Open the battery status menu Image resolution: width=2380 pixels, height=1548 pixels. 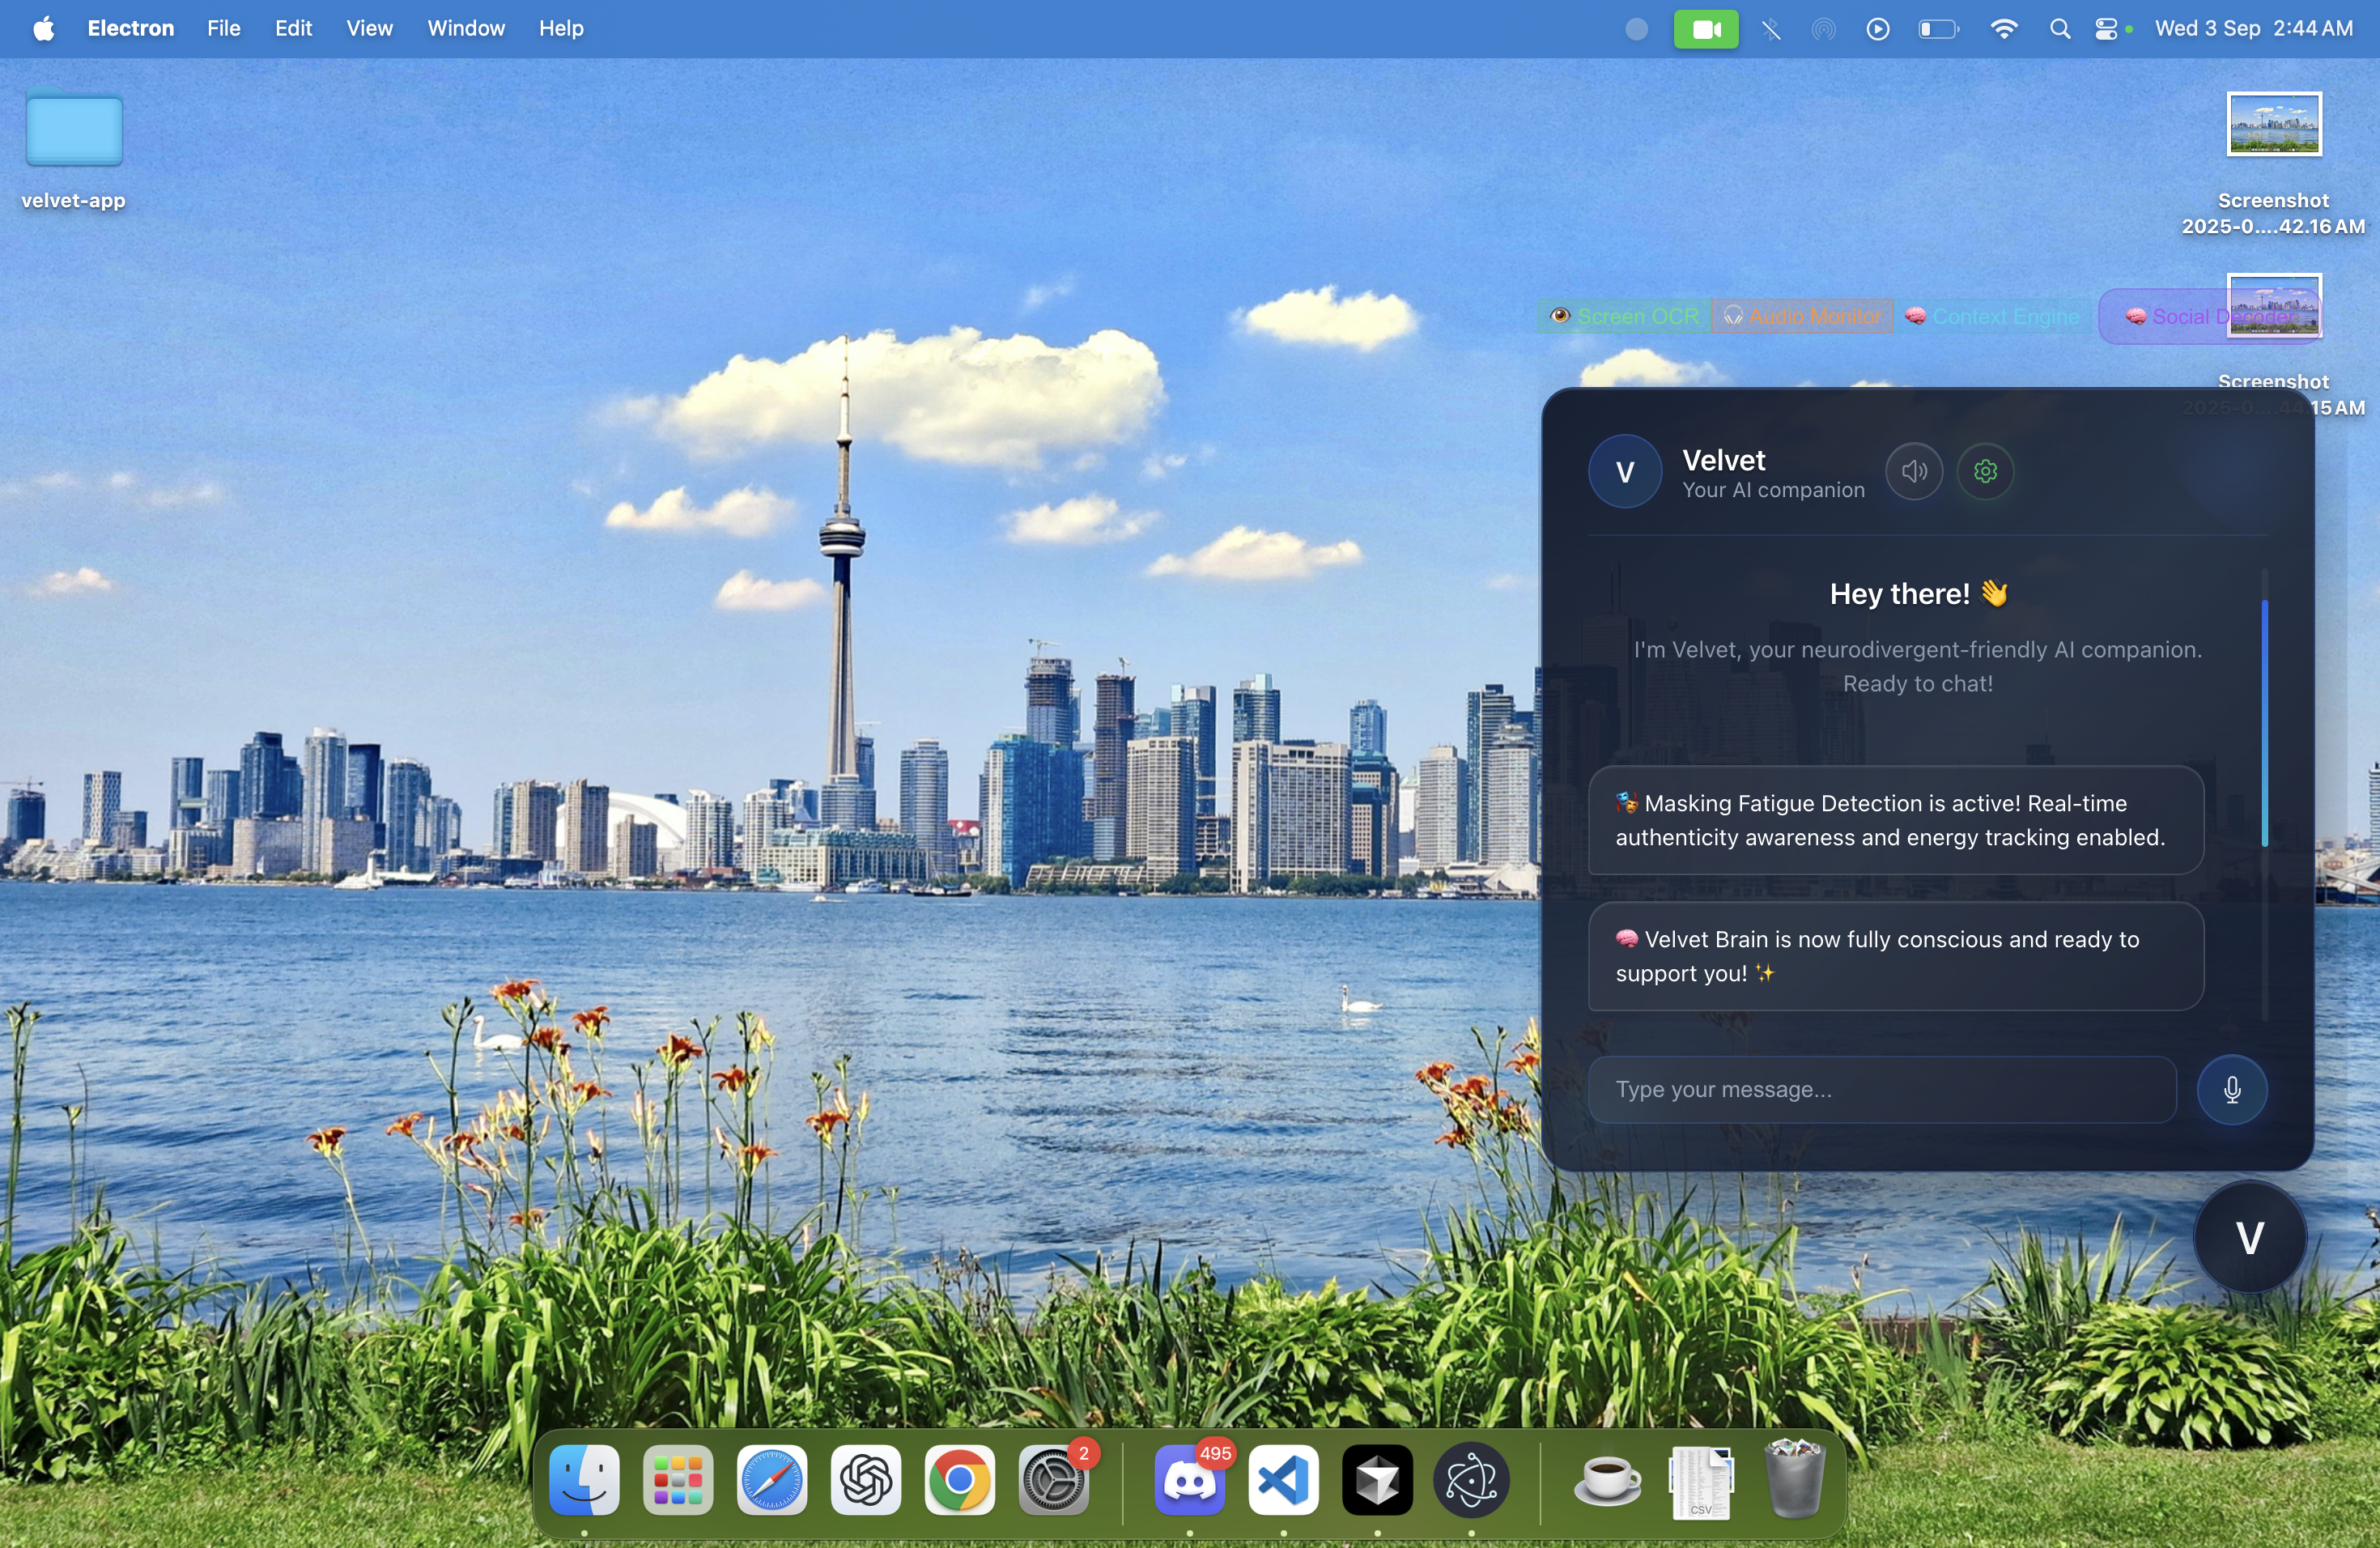pos(1937,29)
